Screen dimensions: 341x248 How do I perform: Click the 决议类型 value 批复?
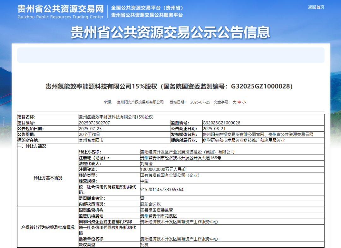[x=144, y=245]
